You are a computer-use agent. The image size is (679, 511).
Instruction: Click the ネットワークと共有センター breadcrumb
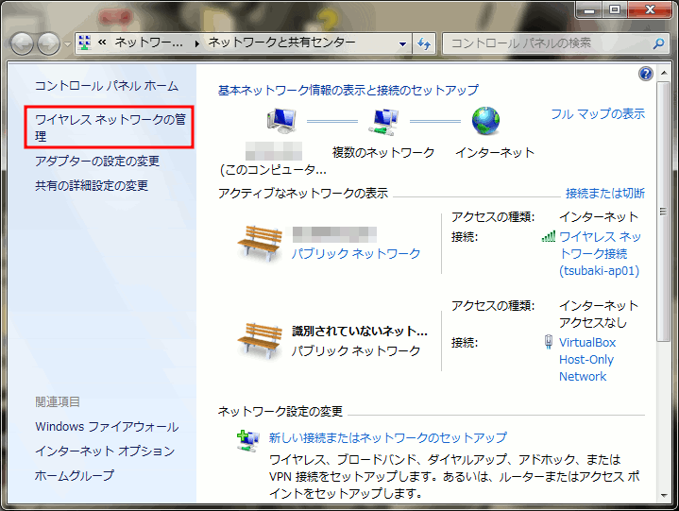click(281, 43)
